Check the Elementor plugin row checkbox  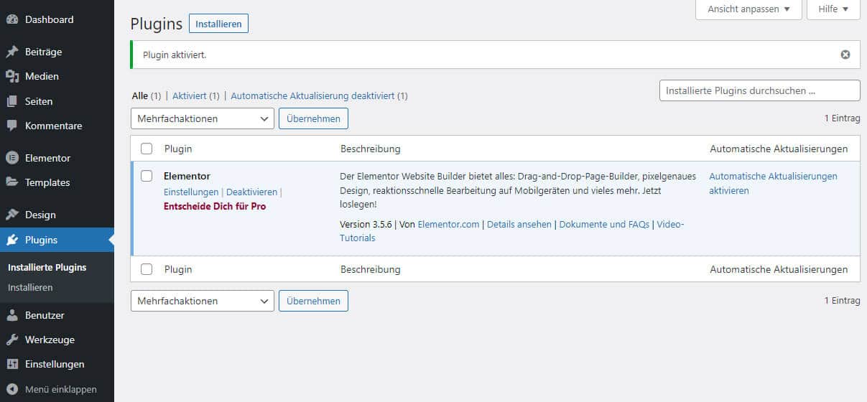(147, 176)
